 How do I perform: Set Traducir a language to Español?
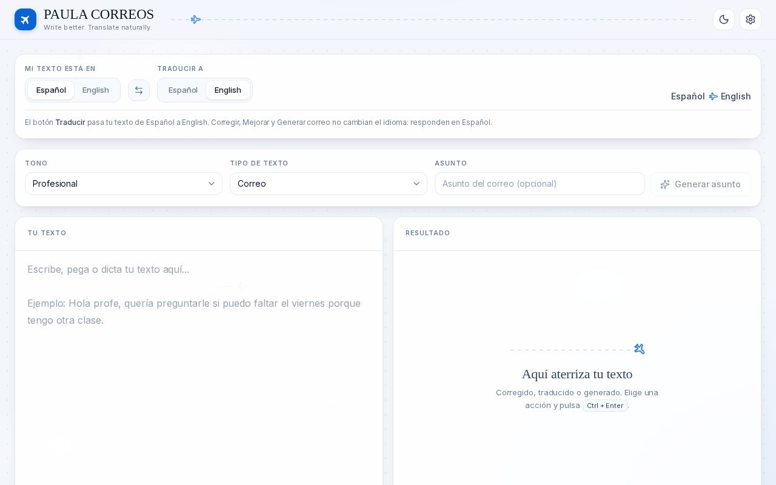click(183, 90)
